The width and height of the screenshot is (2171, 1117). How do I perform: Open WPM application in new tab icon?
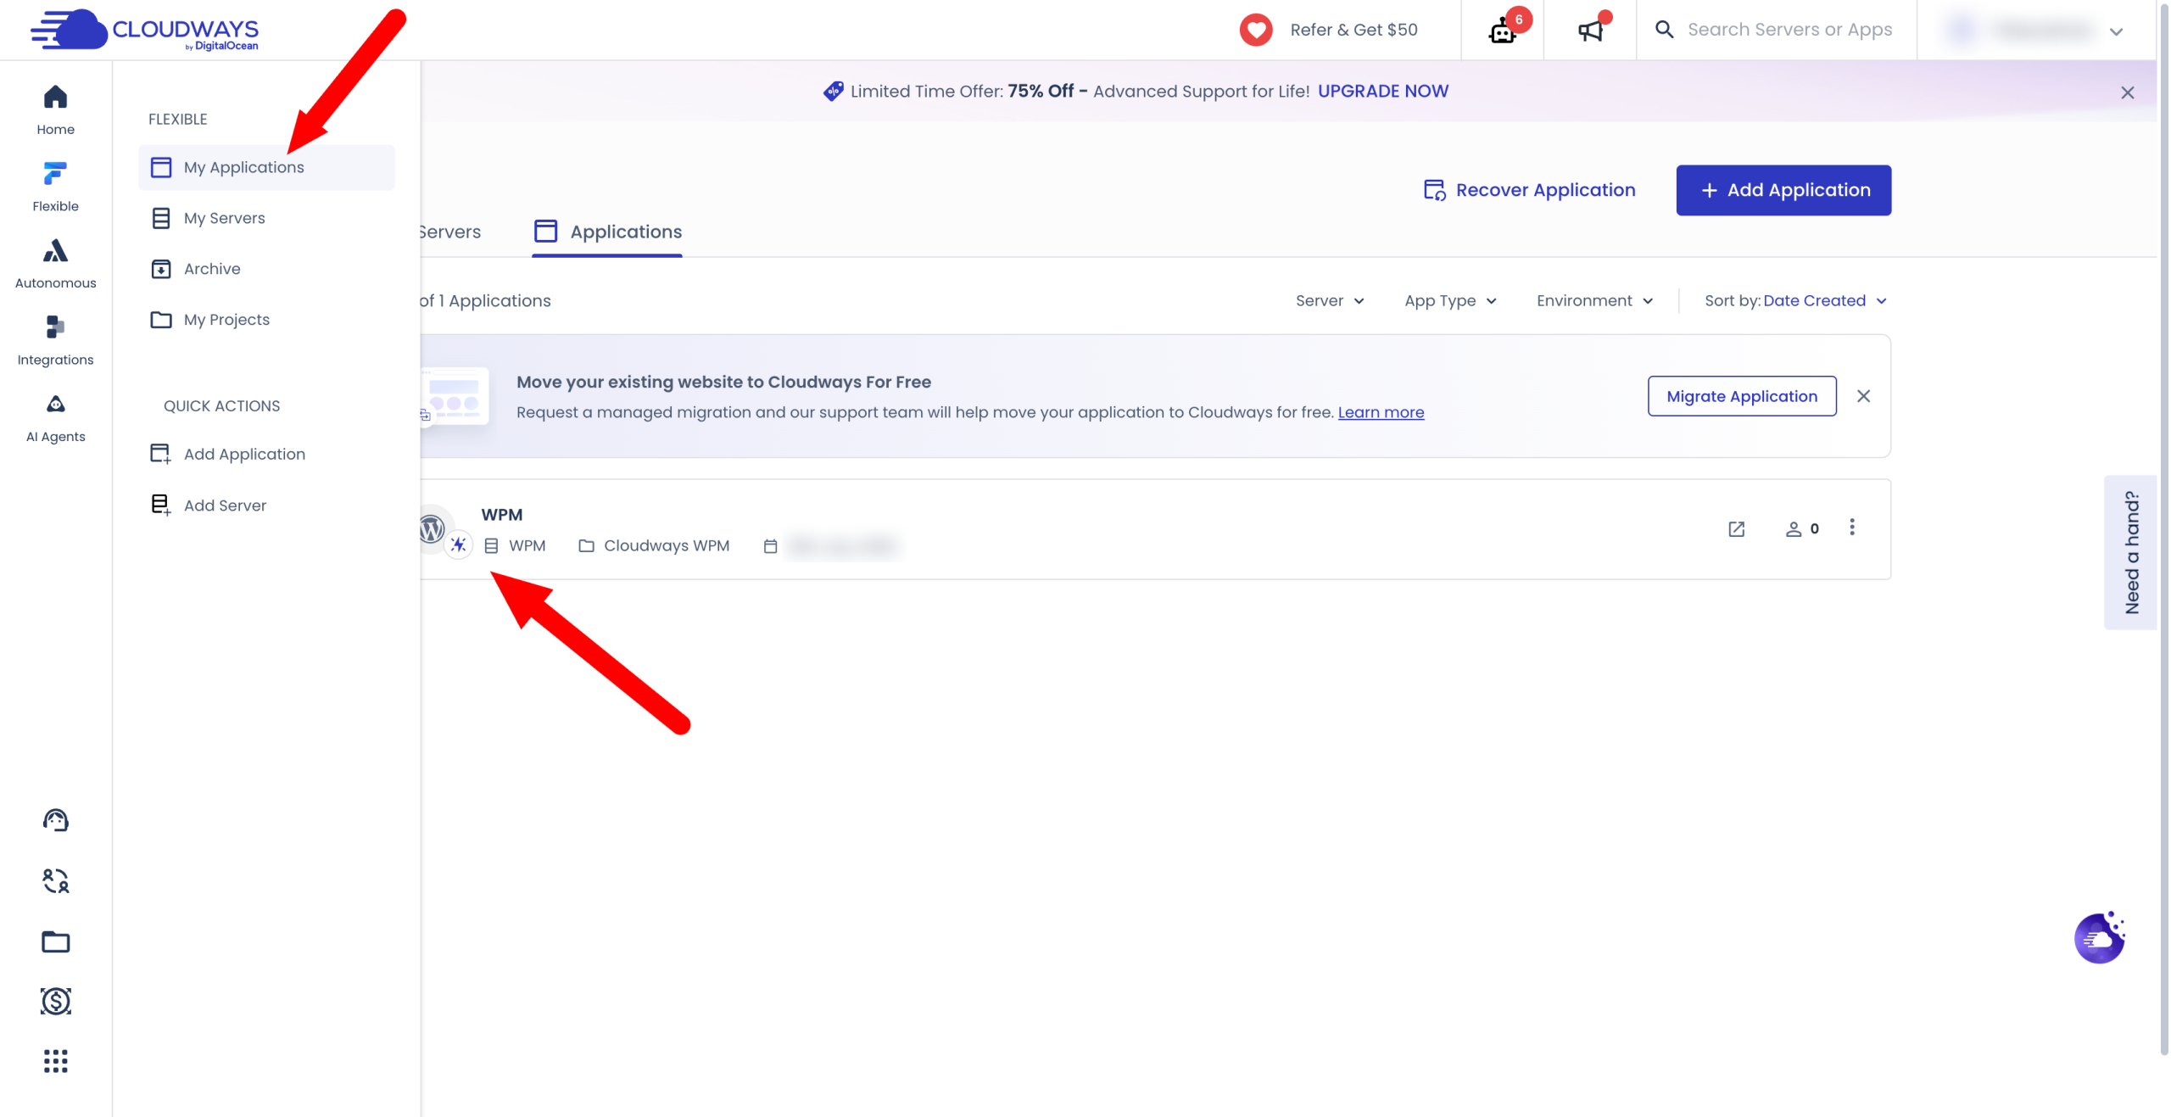1737,528
